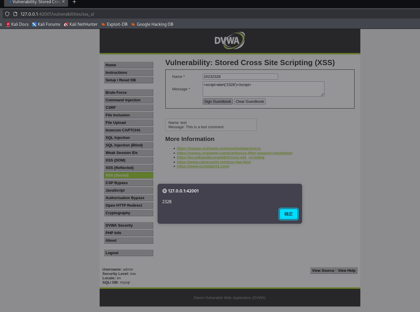Open the Kali NetHunter bookmark
This screenshot has width=420, height=312.
[81, 24]
